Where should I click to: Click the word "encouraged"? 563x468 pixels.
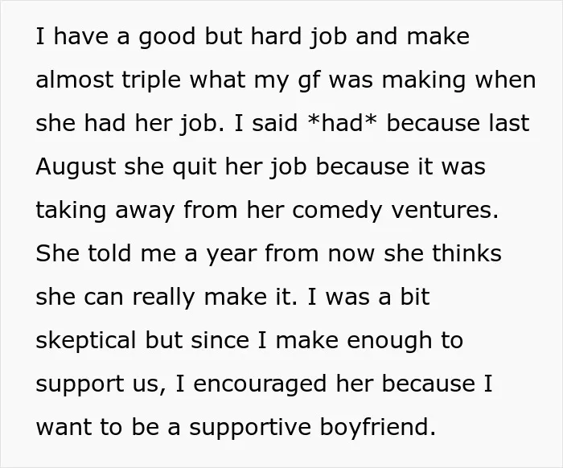(260, 384)
